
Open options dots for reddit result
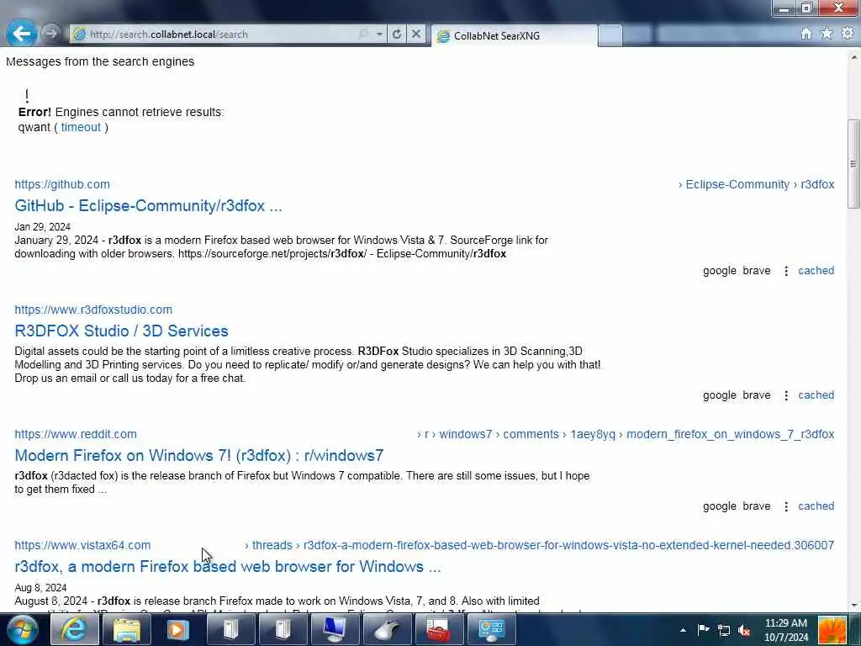[786, 506]
